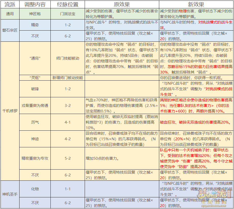This screenshot has width=234, height=209.
Task: Select the "神机圣手" school cell
Action: [10, 194]
